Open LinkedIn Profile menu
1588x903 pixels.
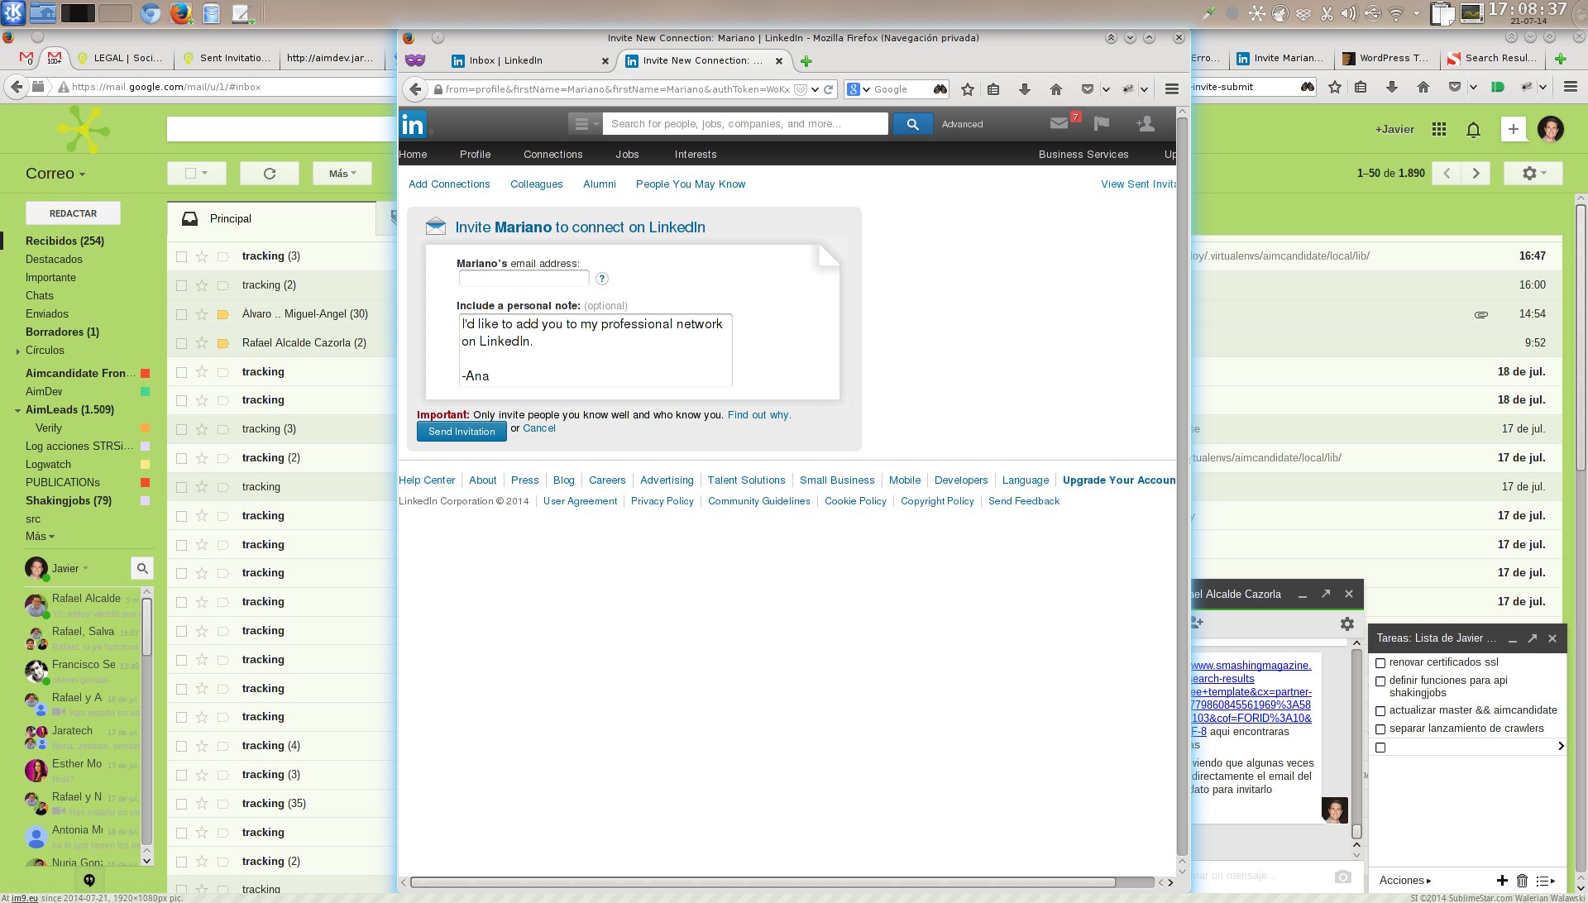coord(475,155)
